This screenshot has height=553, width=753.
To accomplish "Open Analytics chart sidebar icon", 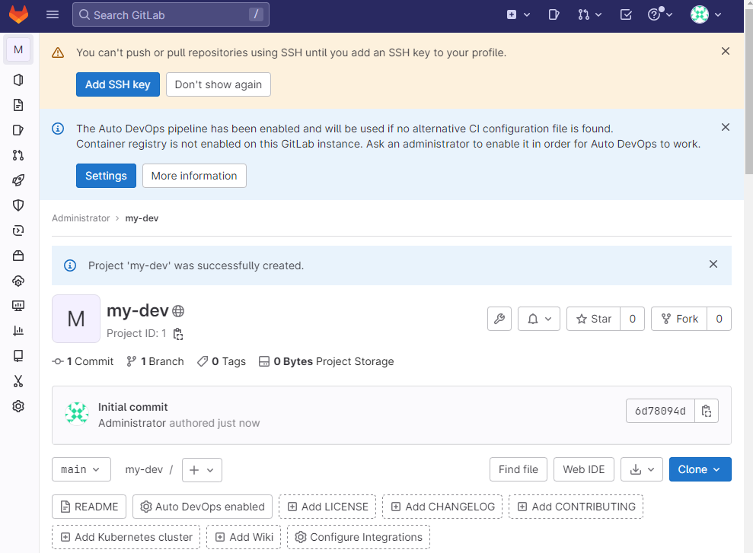I will (18, 331).
